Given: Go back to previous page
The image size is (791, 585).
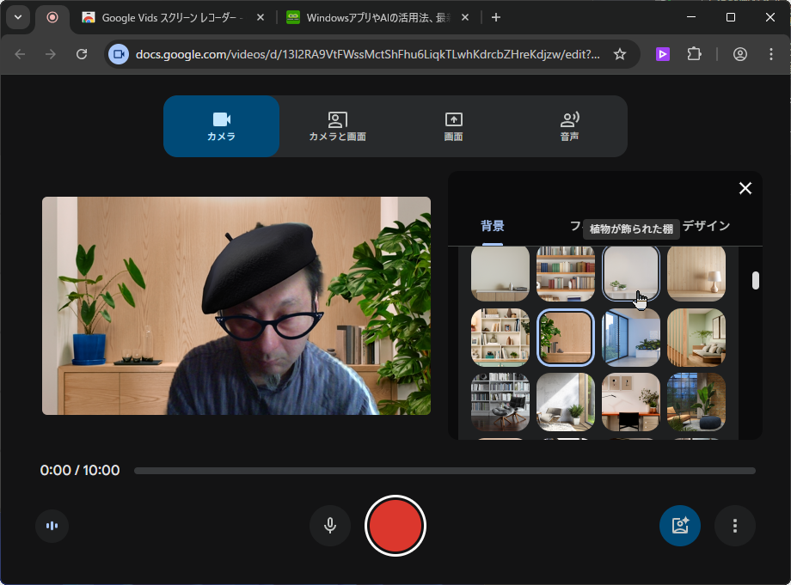Looking at the screenshot, I should click(x=20, y=54).
